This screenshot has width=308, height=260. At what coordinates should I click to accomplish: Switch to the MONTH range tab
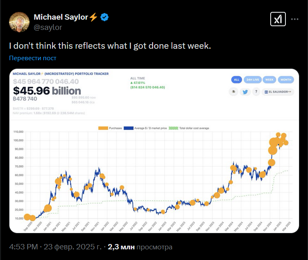click(x=286, y=80)
